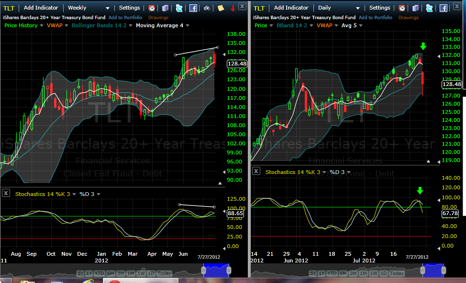Click the 88.65 stochastic value label
The width and height of the screenshot is (466, 283).
pos(235,213)
